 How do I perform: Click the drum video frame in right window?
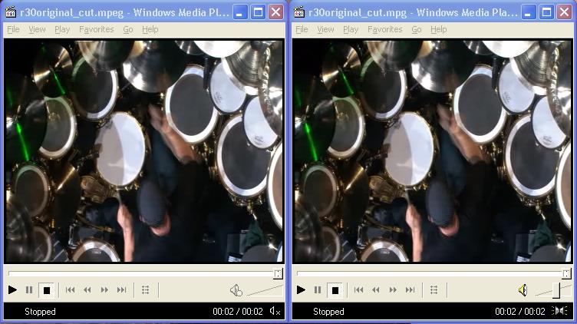pos(432,151)
